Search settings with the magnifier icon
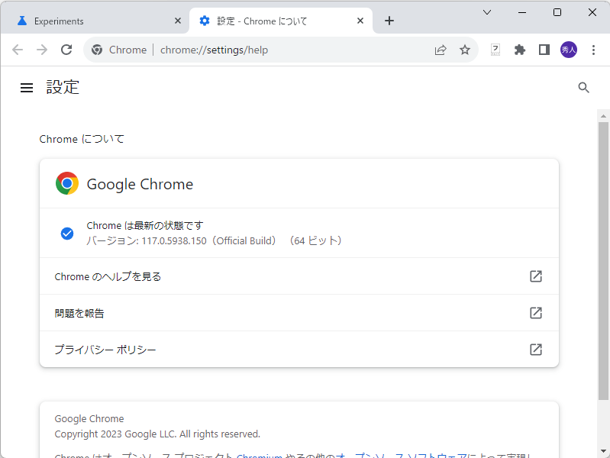This screenshot has width=610, height=458. (x=583, y=88)
